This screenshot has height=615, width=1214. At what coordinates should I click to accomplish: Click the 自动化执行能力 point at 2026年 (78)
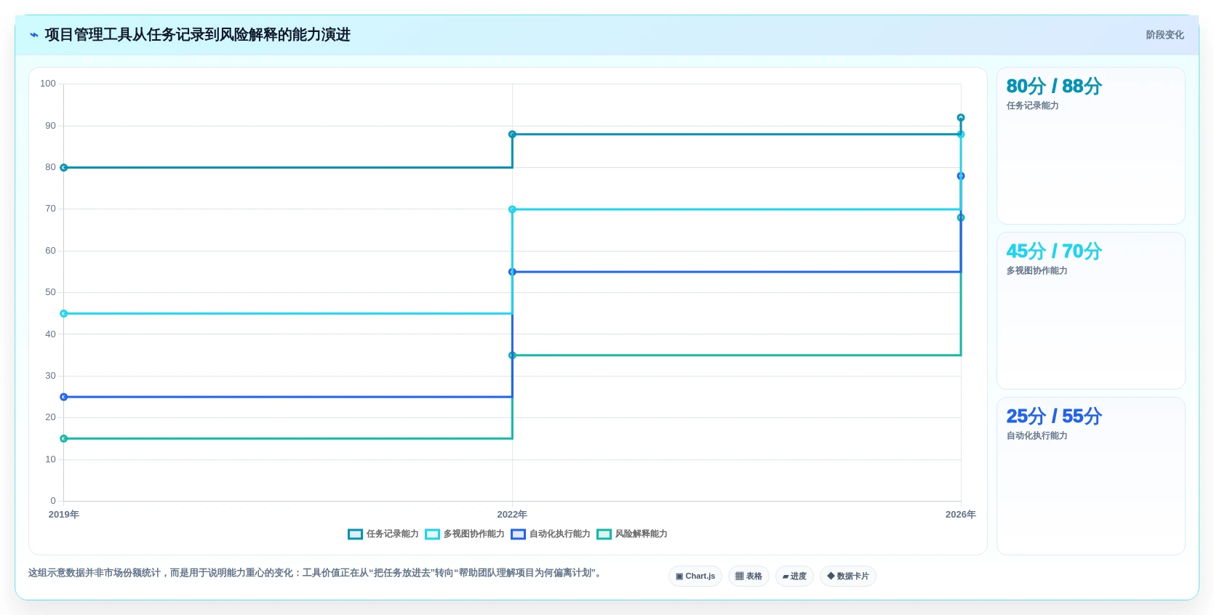[961, 176]
